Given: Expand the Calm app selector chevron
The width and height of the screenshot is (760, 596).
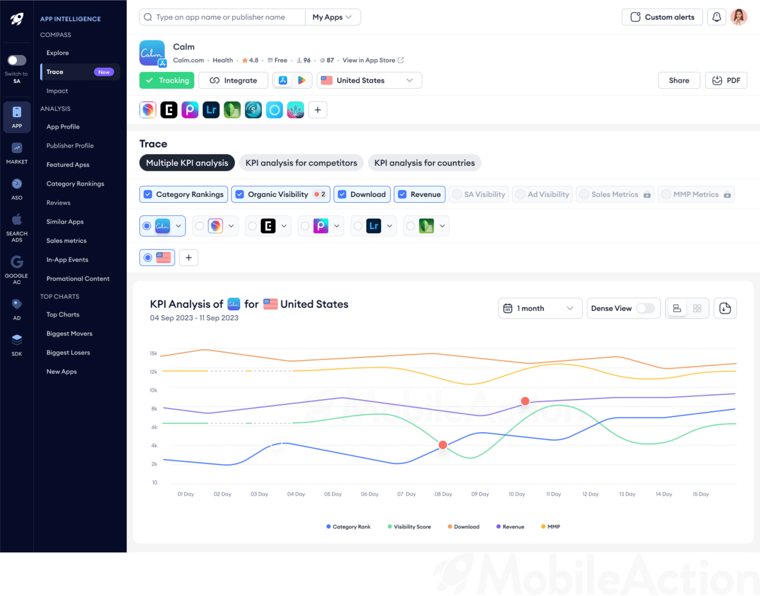Looking at the screenshot, I should tap(178, 226).
